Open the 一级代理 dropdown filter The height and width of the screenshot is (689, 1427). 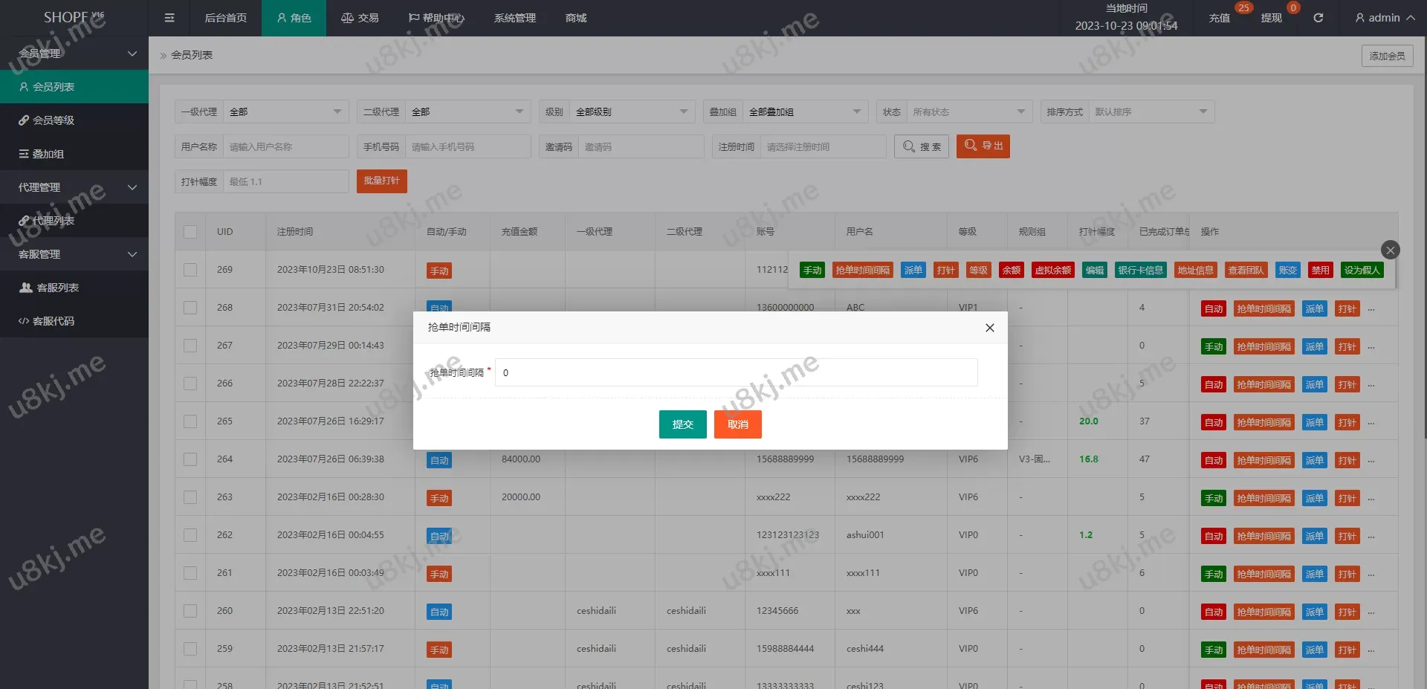coord(285,112)
